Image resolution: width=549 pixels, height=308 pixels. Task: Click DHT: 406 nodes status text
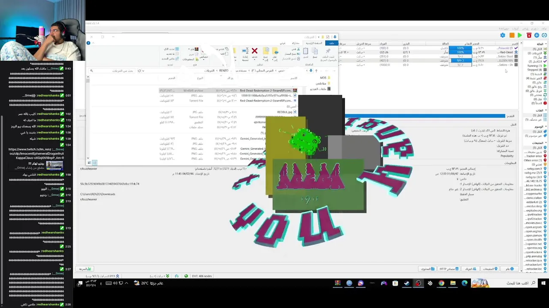pyautogui.click(x=201, y=276)
